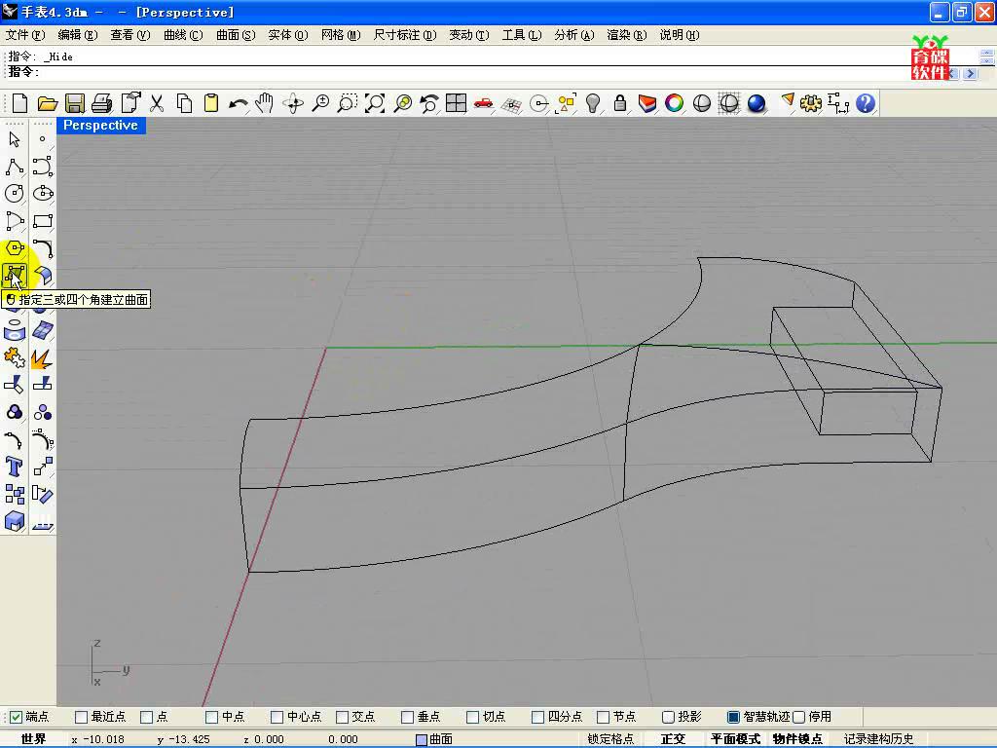Image resolution: width=997 pixels, height=748 pixels.
Task: Open the 曲线(C) menu
Action: pos(183,35)
